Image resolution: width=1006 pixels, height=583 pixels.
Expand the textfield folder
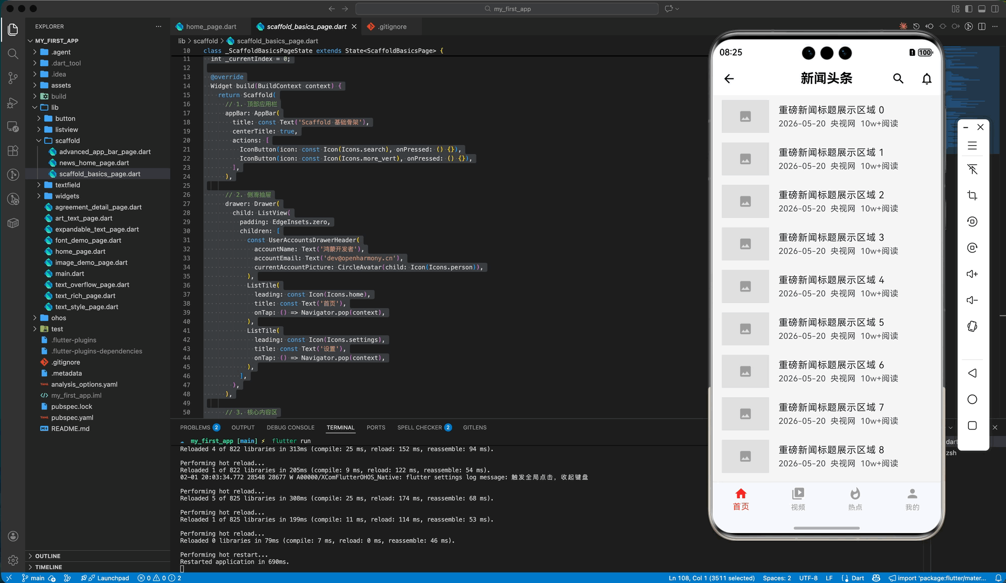click(67, 185)
